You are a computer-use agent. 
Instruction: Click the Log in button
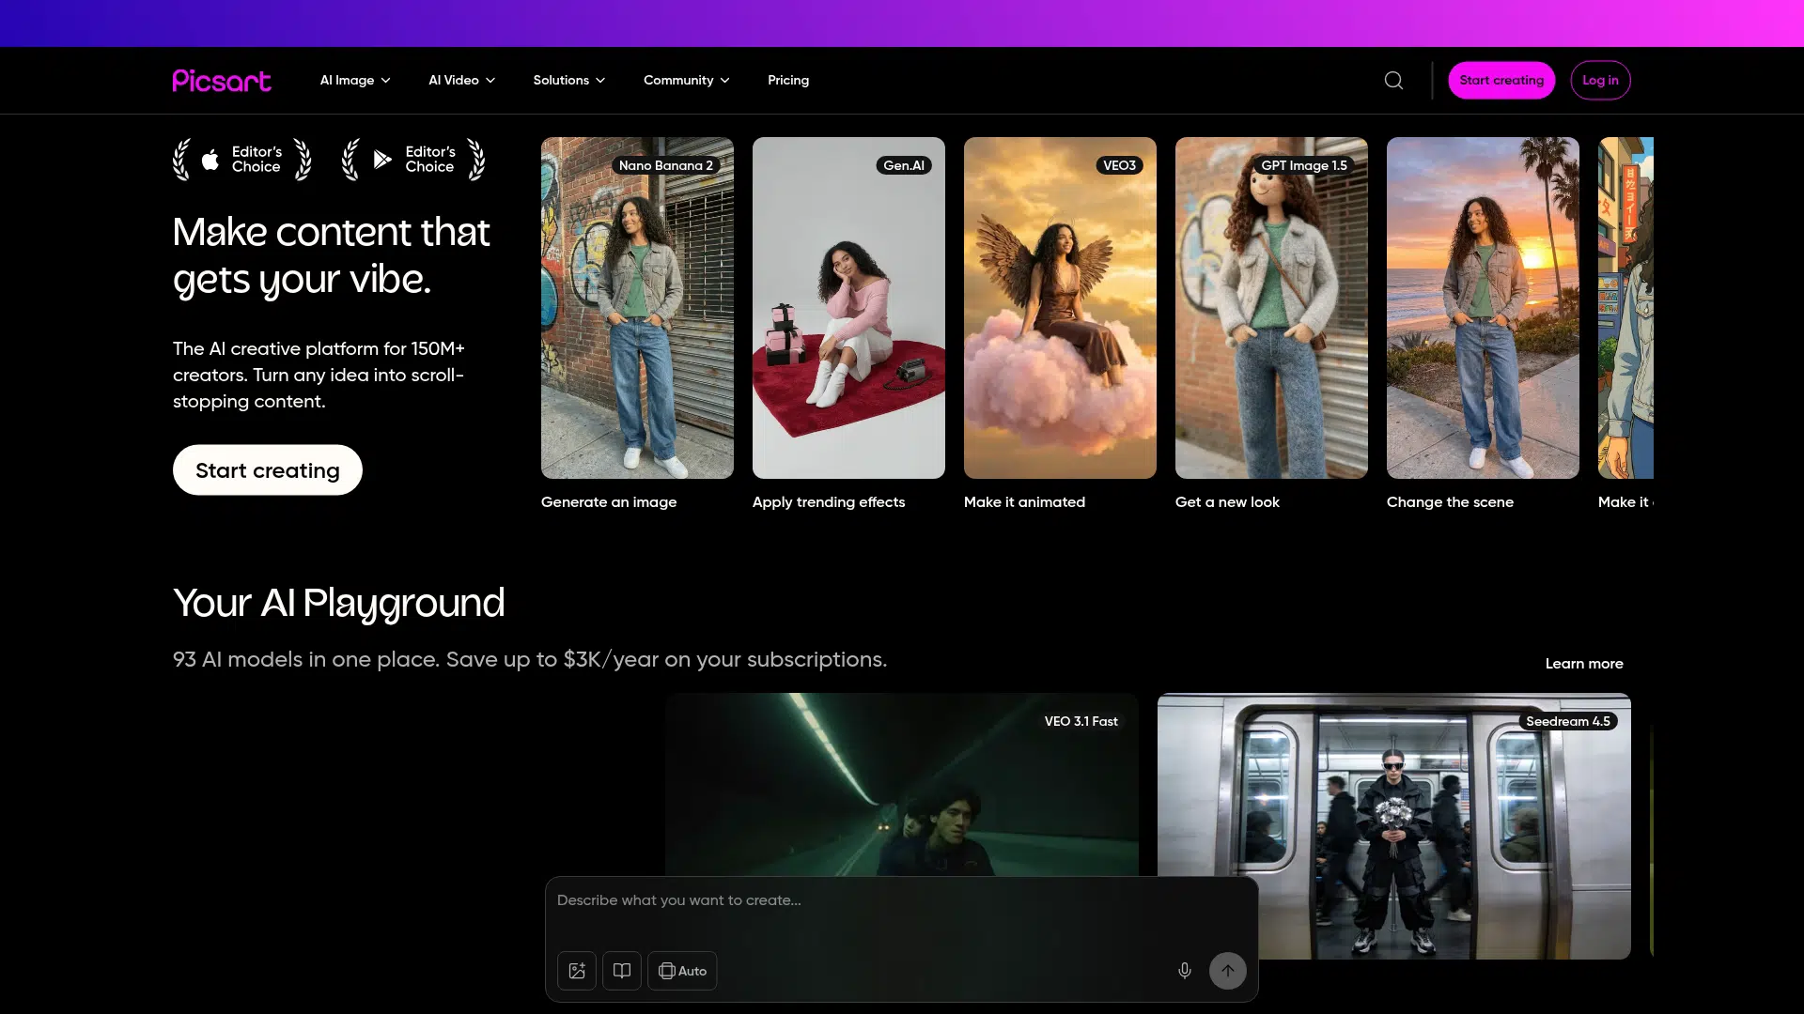tap(1600, 81)
